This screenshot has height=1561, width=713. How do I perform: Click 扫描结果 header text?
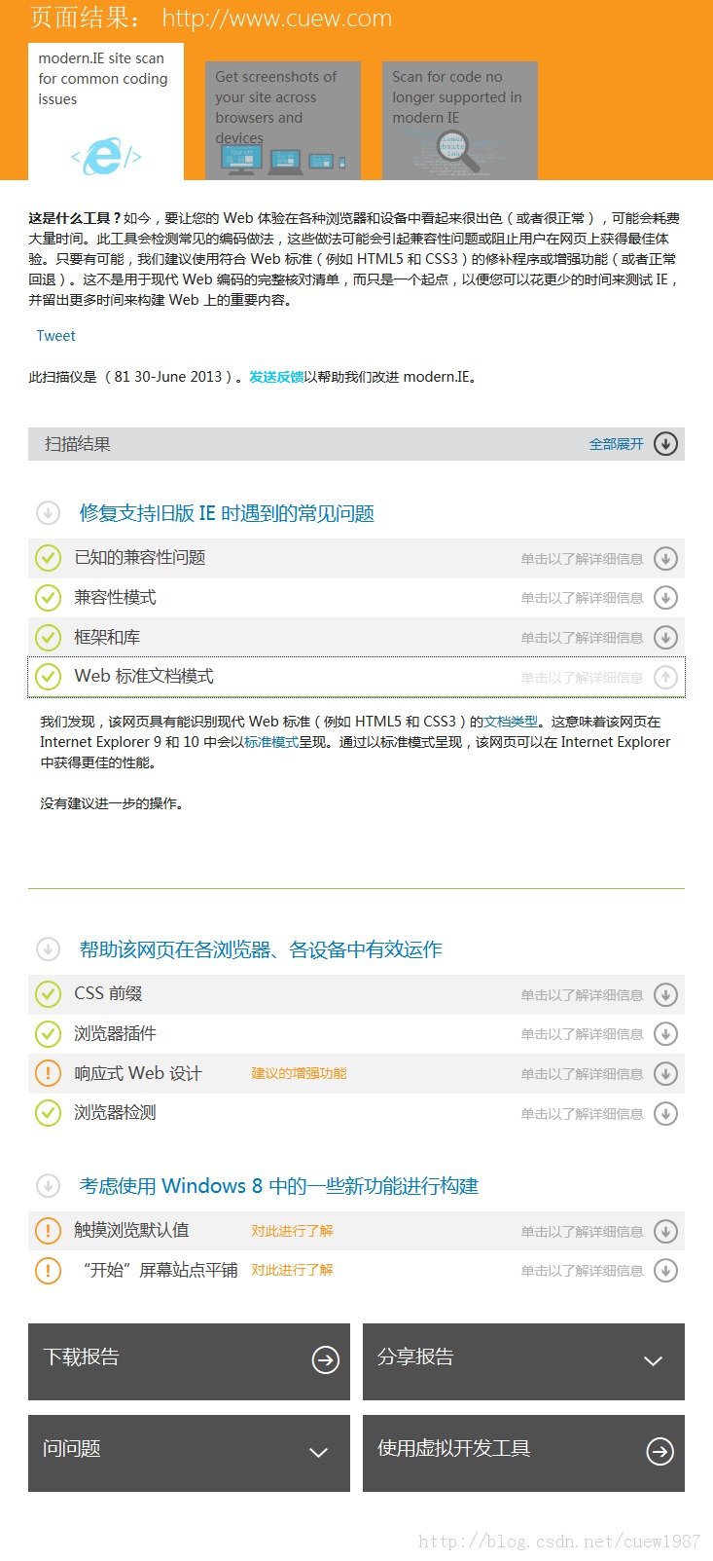tap(78, 444)
